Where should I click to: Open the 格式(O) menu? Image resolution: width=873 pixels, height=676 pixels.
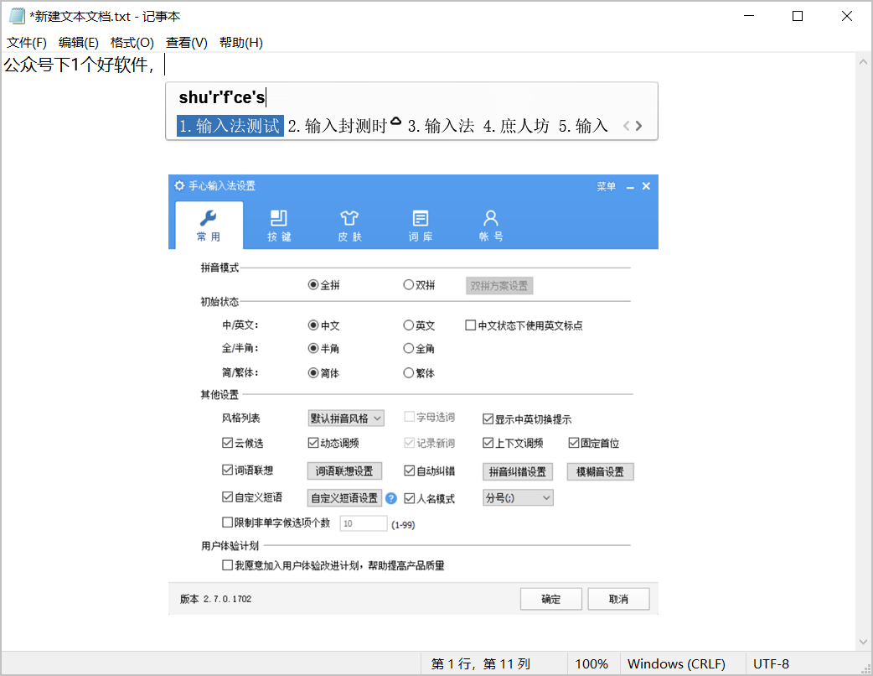point(132,43)
